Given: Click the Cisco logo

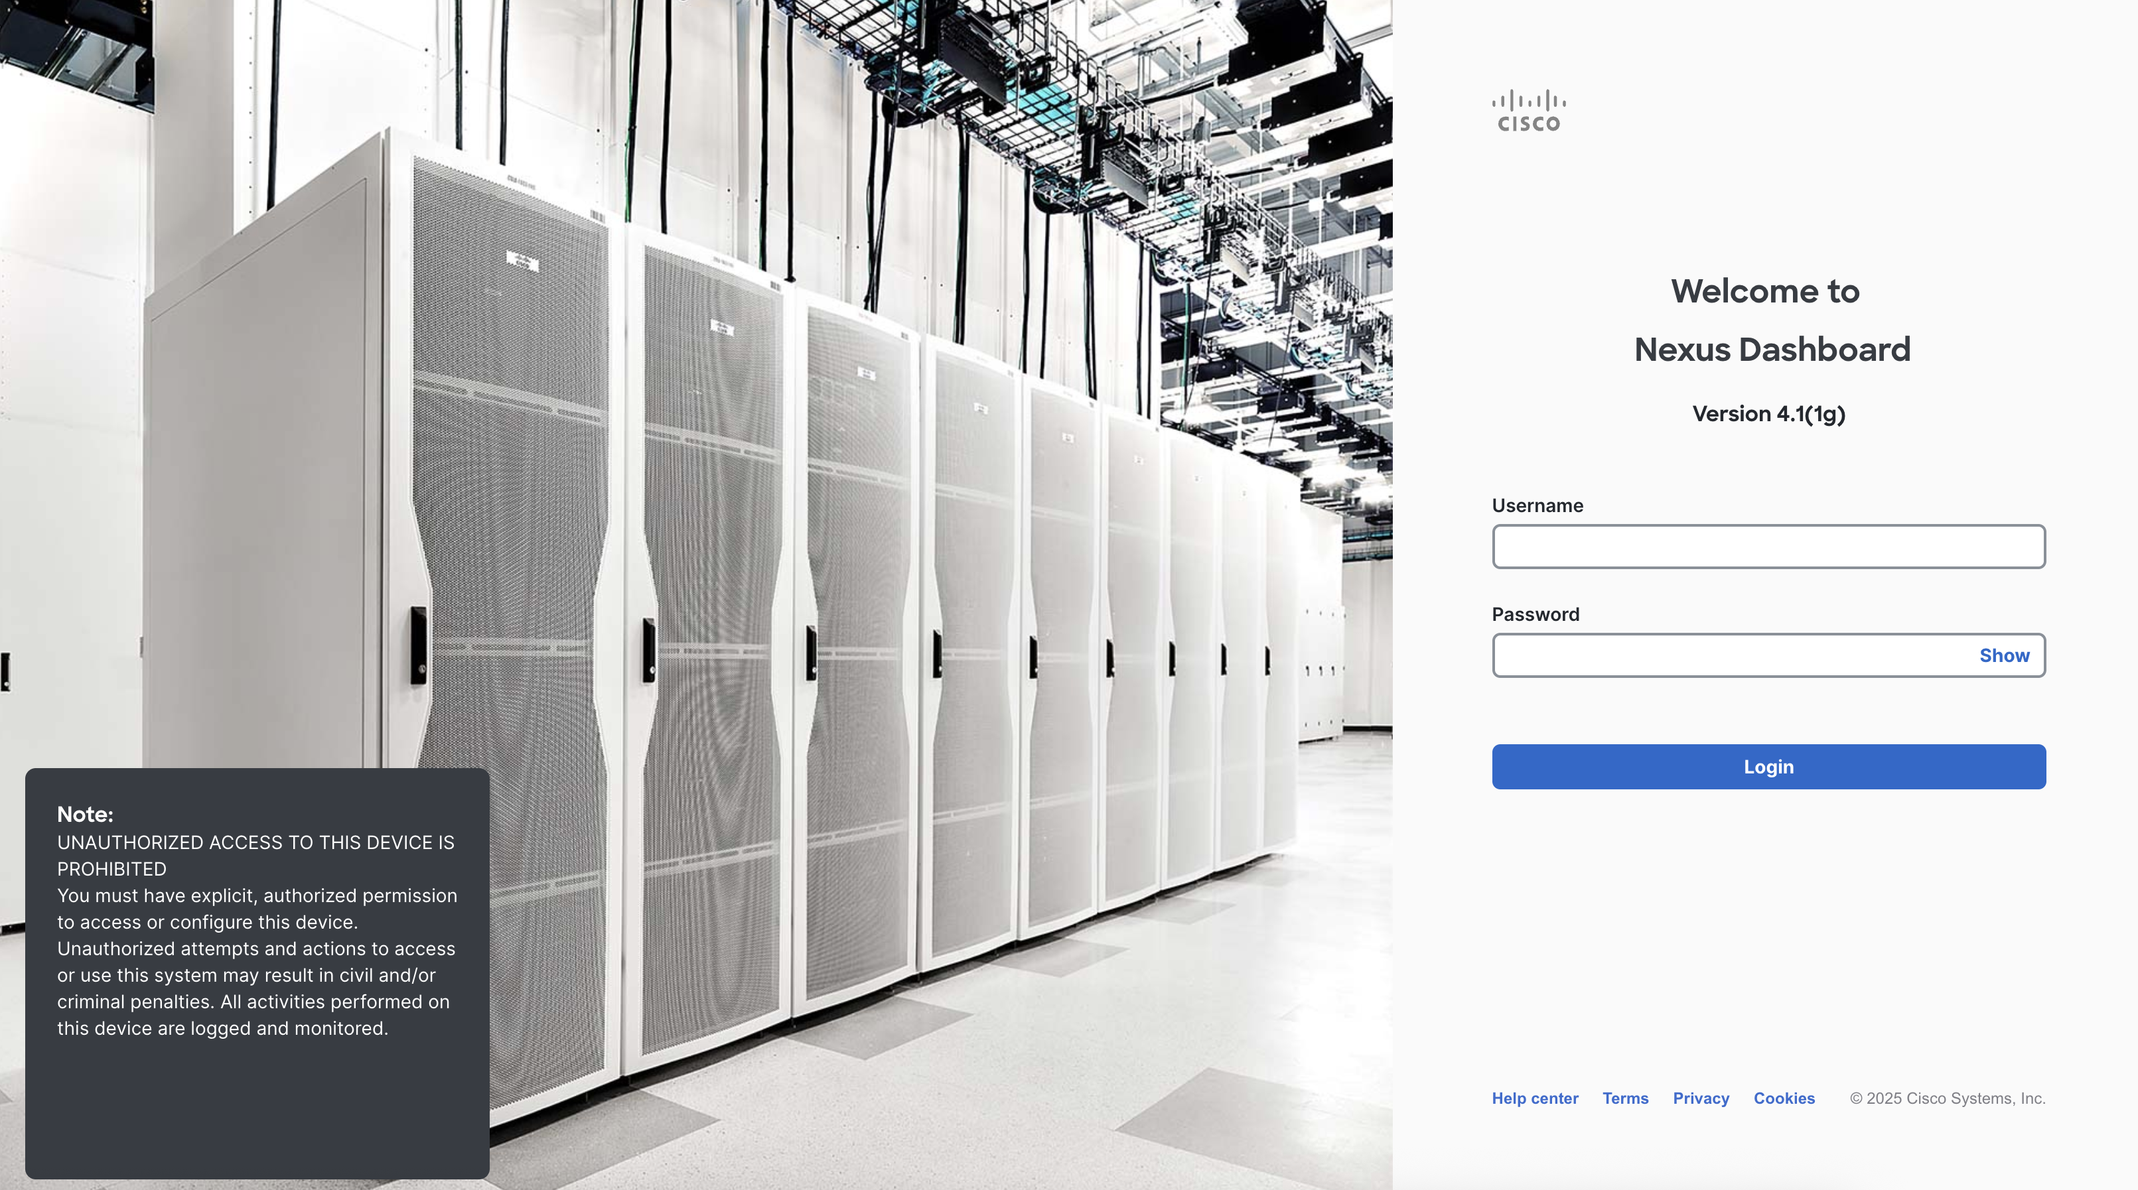Looking at the screenshot, I should [1528, 111].
